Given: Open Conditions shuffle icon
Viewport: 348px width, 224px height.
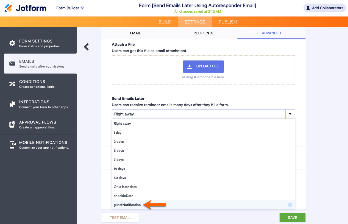Looking at the screenshot, I should (x=12, y=84).
